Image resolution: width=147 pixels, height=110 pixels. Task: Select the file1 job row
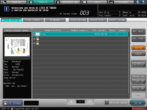[80, 34]
